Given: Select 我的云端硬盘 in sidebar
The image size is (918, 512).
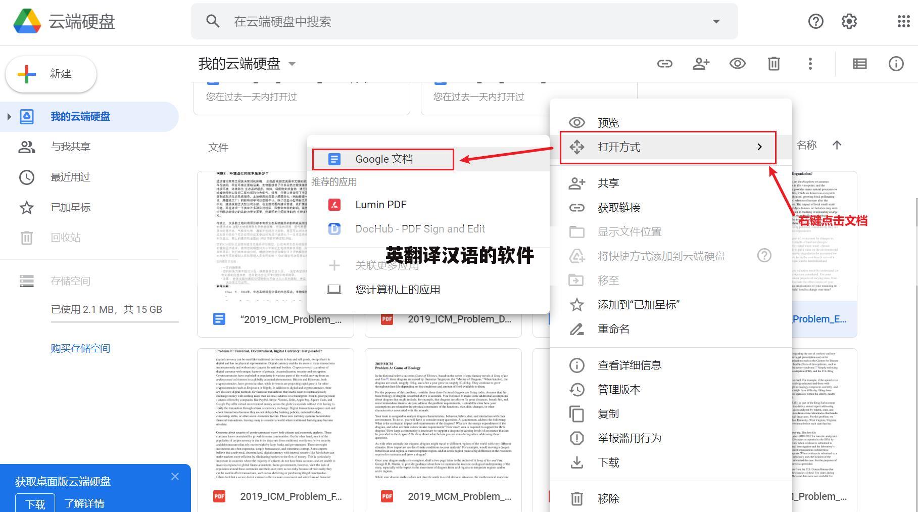Looking at the screenshot, I should tap(89, 117).
